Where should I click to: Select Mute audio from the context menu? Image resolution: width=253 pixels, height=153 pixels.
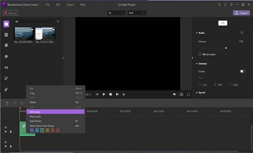(x=55, y=116)
